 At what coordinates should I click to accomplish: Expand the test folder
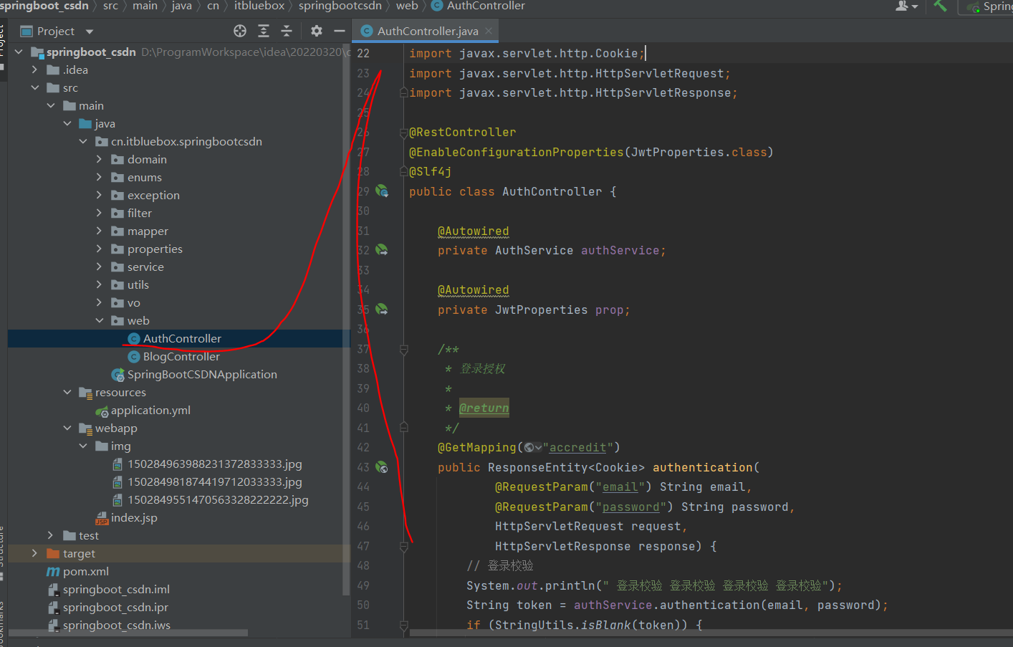(x=51, y=535)
